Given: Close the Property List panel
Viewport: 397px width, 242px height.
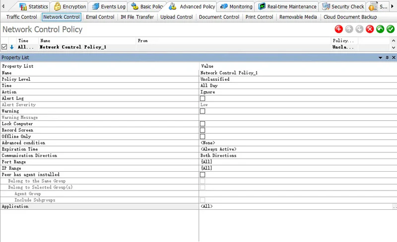Looking at the screenshot, I should click(x=394, y=58).
